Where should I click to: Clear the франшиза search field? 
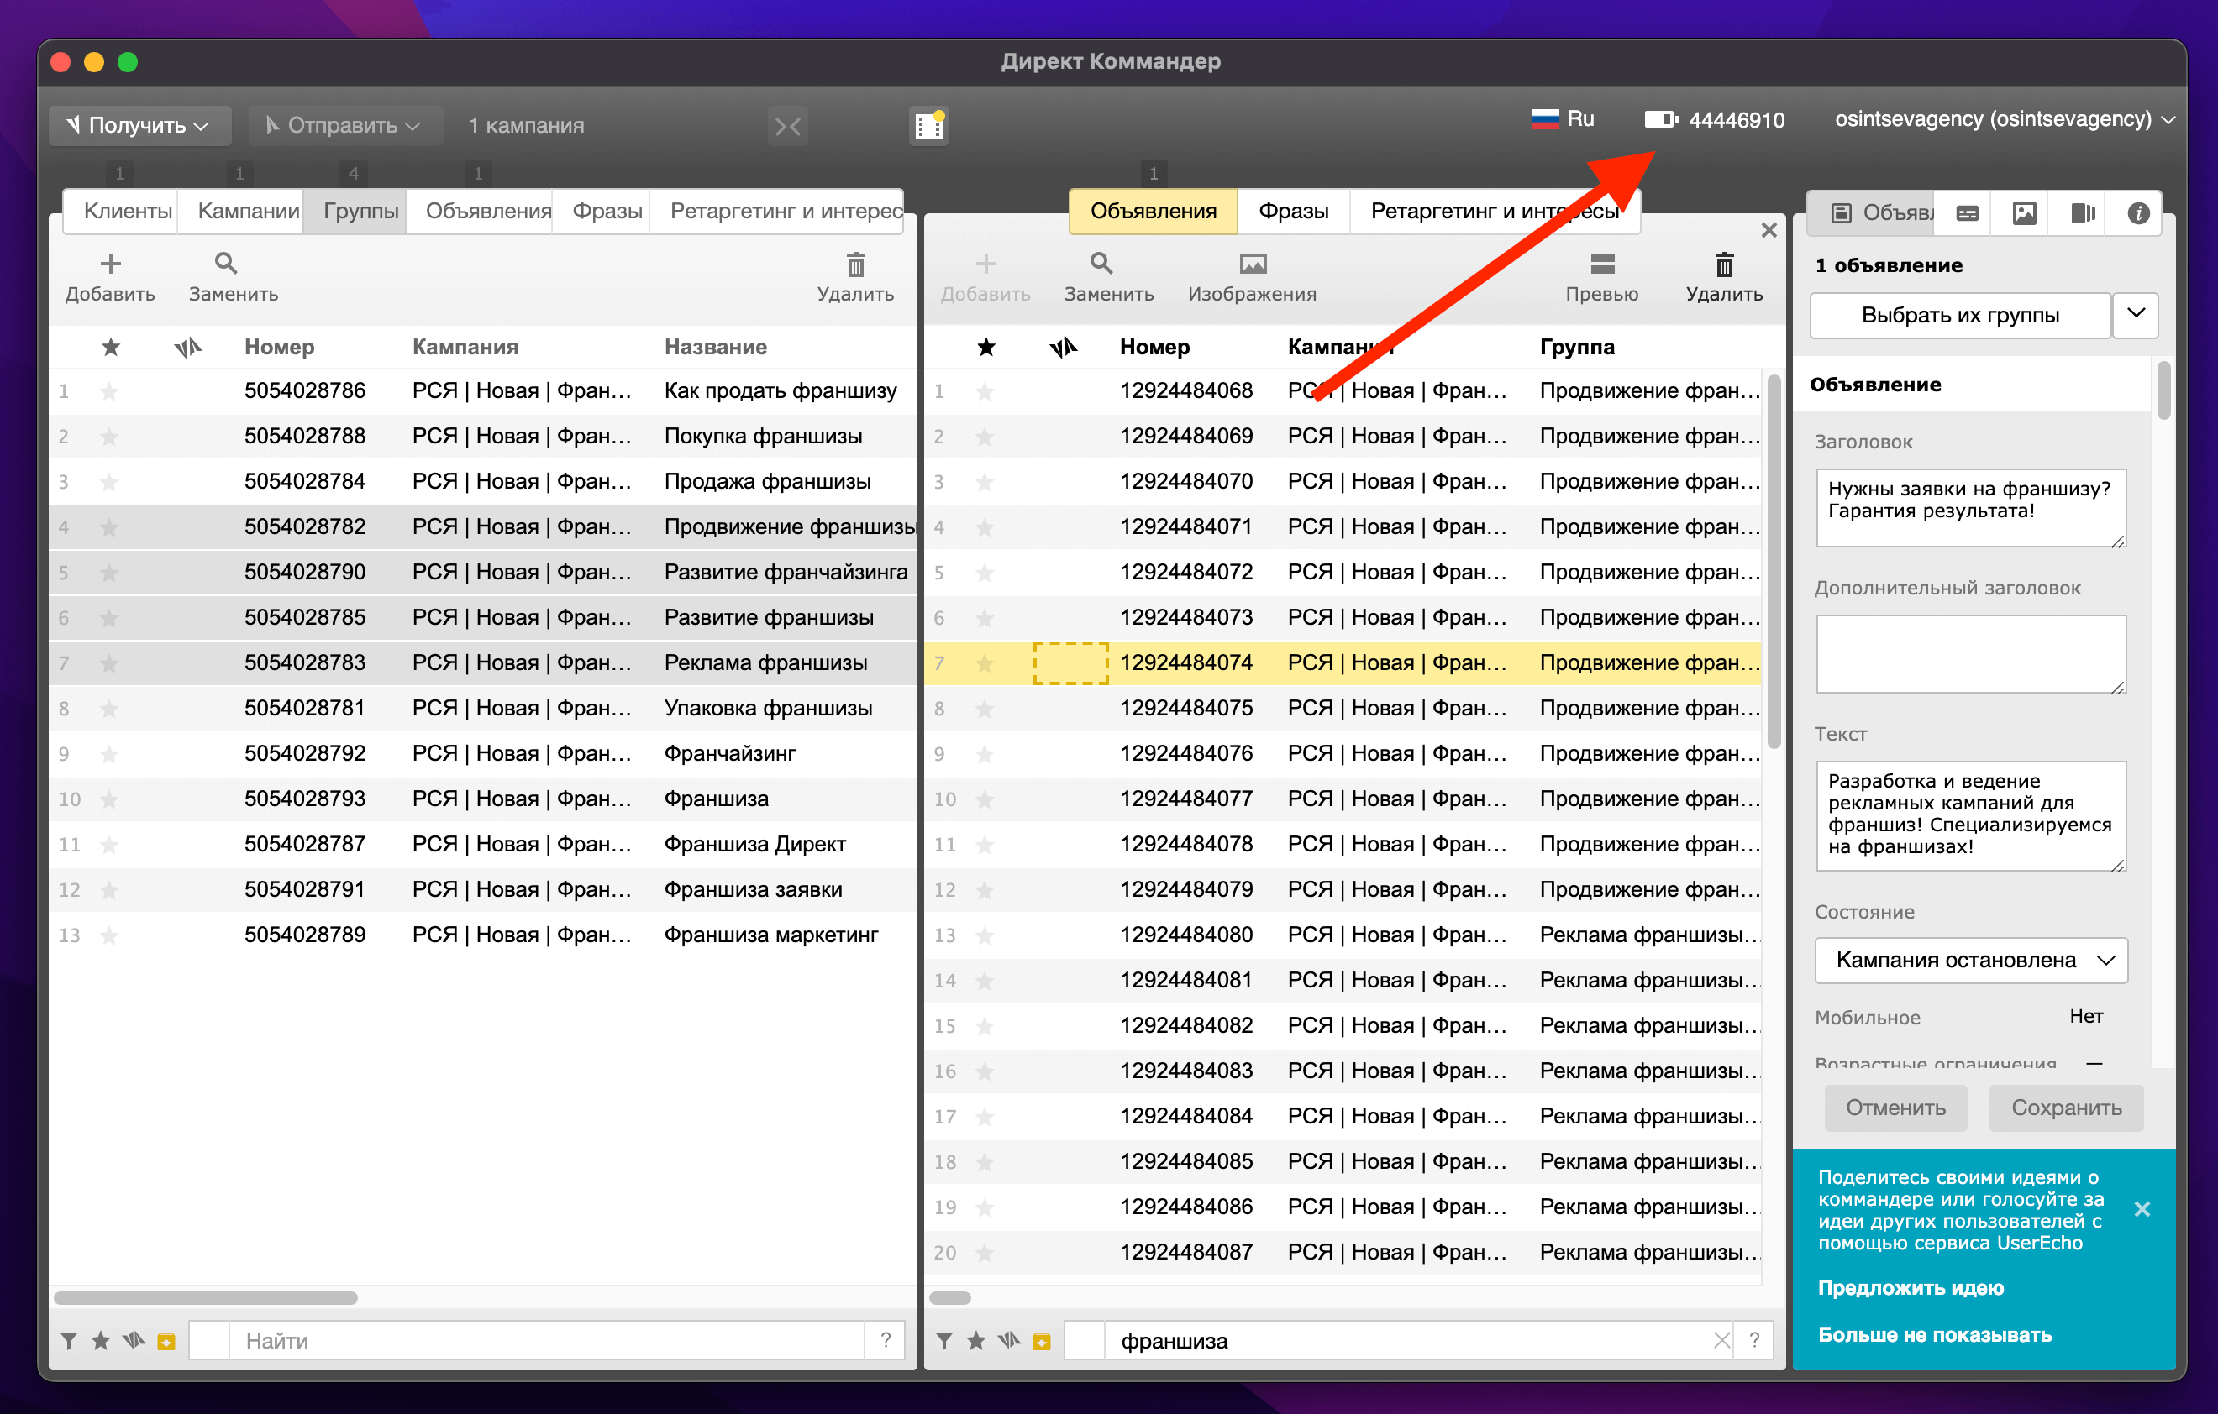click(1721, 1341)
